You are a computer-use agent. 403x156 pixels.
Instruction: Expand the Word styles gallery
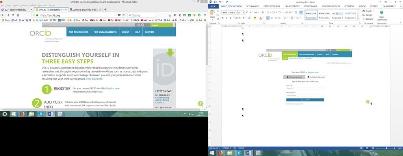[358, 19]
